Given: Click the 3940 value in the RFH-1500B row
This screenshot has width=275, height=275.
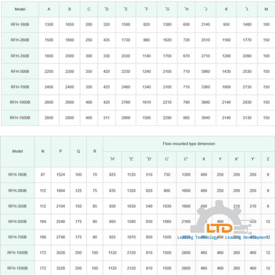Looking at the screenshot, I should pos(206,118).
